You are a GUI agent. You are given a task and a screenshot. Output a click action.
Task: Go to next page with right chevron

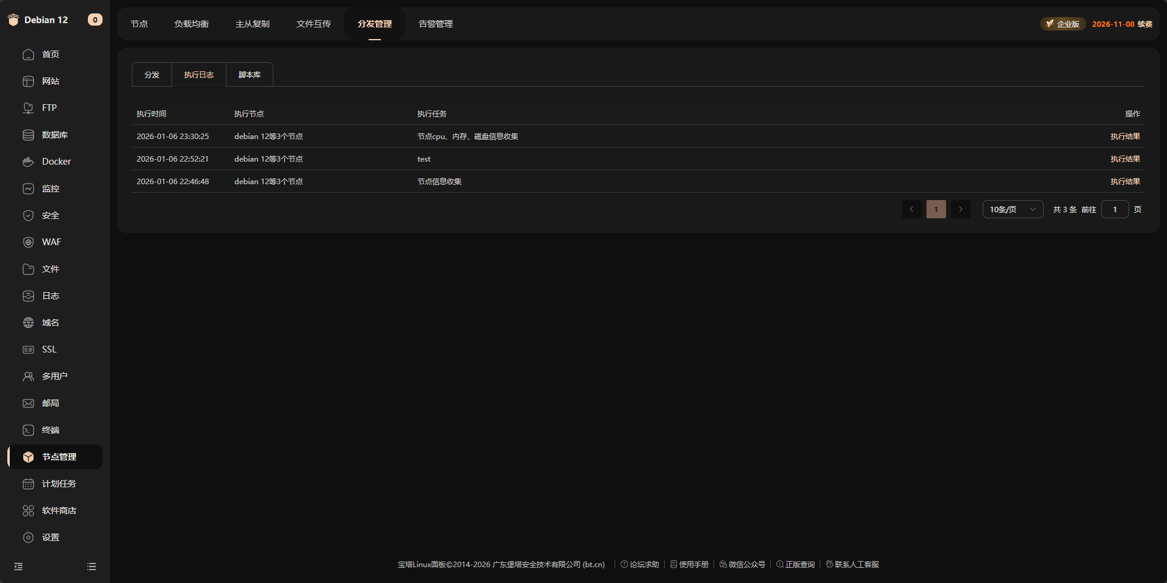click(960, 209)
